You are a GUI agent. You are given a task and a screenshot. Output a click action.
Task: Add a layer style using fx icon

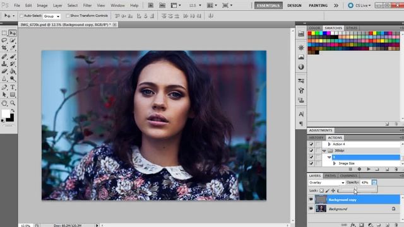(x=353, y=225)
